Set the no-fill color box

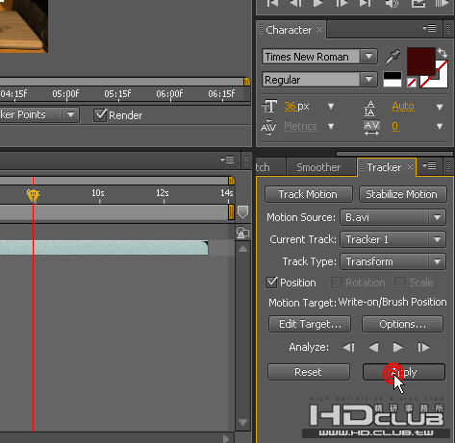coord(412,83)
